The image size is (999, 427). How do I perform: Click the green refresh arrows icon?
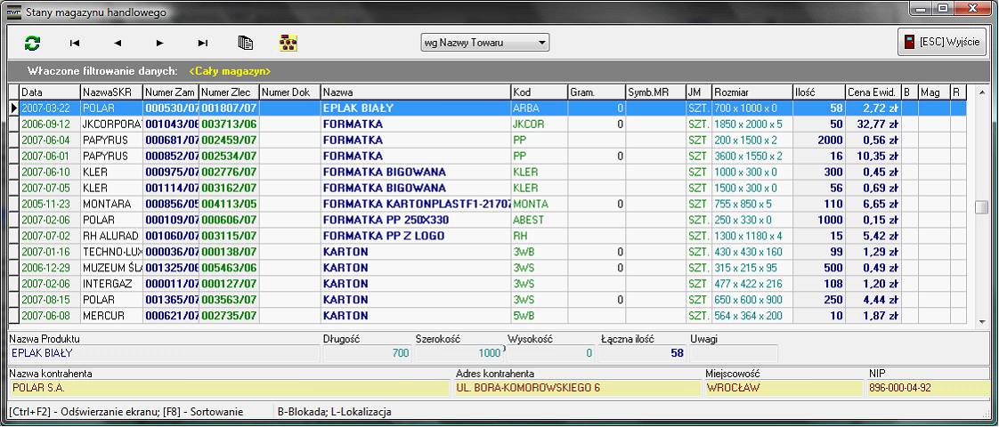pyautogui.click(x=33, y=43)
